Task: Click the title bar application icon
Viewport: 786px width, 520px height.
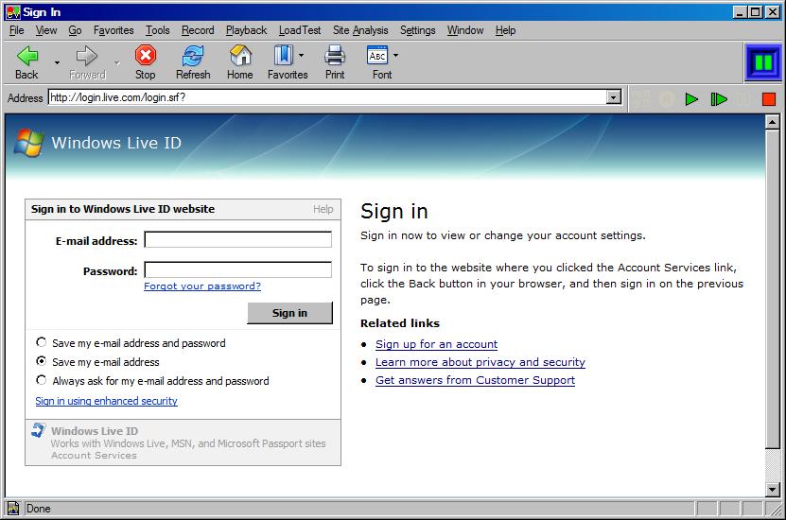Action: tap(13, 12)
